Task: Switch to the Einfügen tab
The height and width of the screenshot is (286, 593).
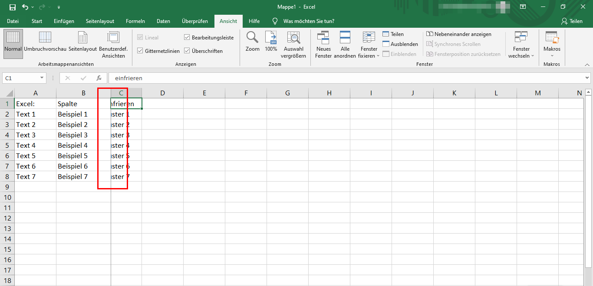Action: [x=64, y=21]
